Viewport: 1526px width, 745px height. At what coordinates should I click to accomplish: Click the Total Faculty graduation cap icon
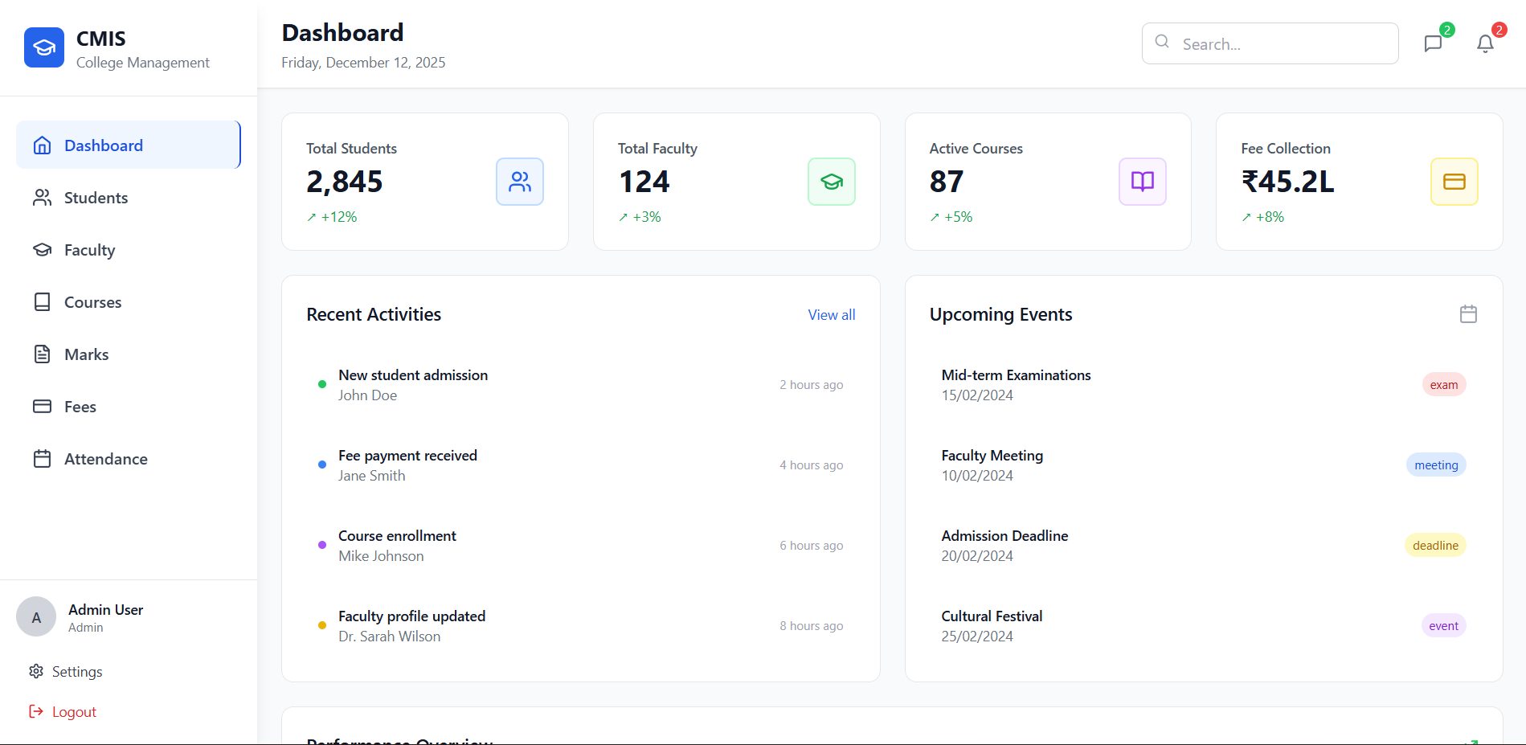[832, 182]
